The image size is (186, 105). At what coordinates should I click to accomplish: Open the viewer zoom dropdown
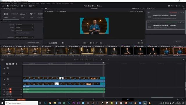[47, 9]
